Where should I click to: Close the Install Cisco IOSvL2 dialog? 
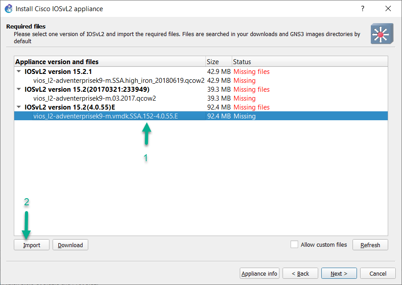click(x=388, y=8)
